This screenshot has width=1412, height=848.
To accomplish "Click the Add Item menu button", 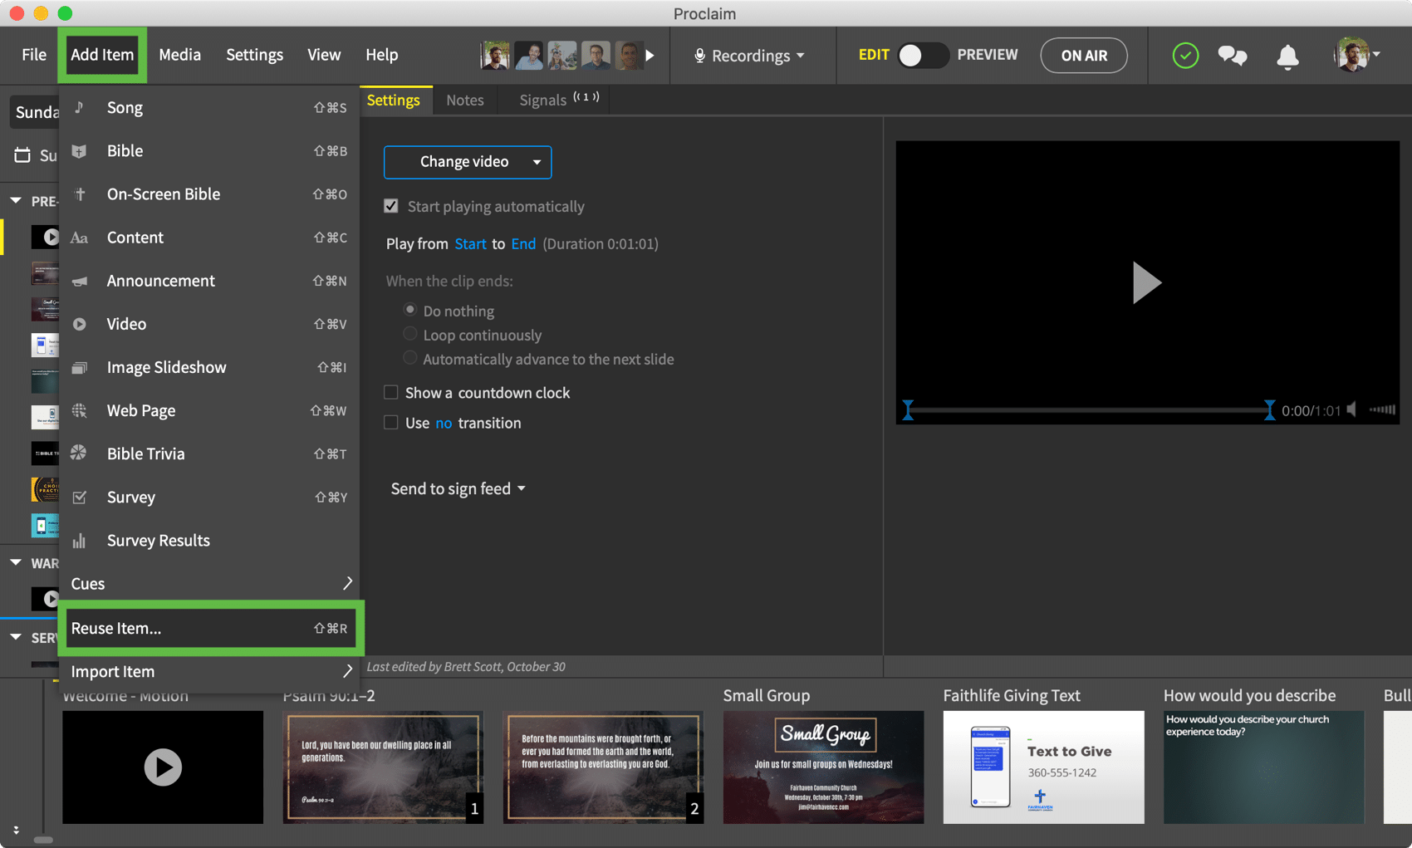I will tap(102, 55).
